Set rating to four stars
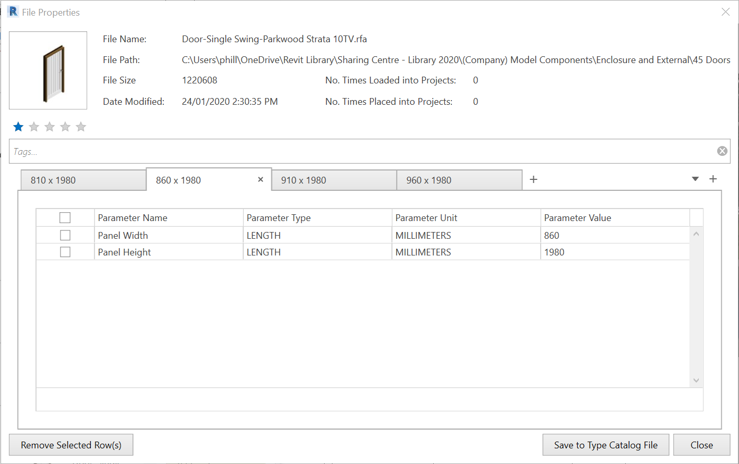This screenshot has height=464, width=739. pos(65,127)
